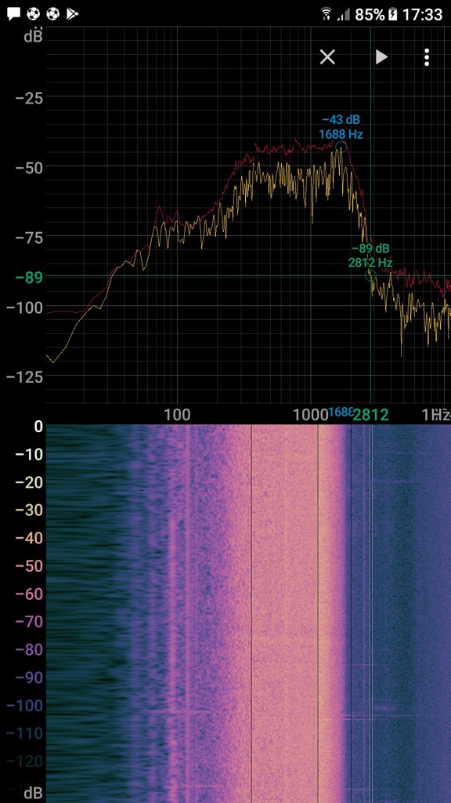Tap the −50 dB level axis label
The height and width of the screenshot is (803, 451).
(29, 166)
